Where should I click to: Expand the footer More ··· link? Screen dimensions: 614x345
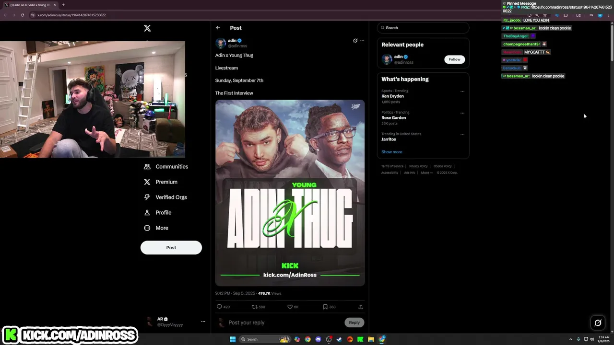426,173
